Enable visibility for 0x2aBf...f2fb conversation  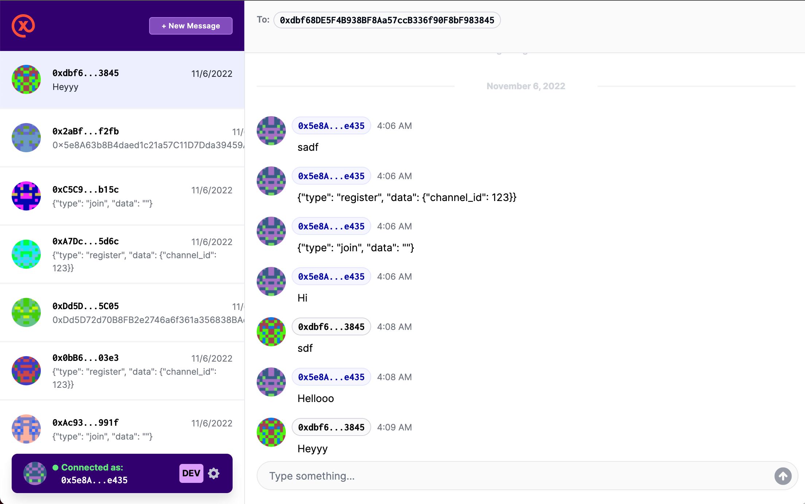(x=122, y=138)
